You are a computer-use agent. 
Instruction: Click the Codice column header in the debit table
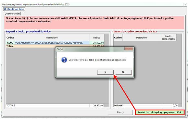pos(10,38)
